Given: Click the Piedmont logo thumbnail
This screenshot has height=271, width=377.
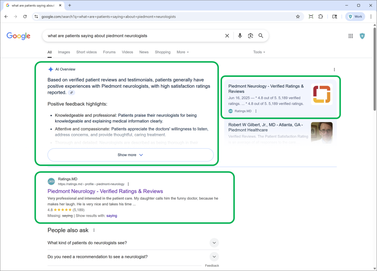Looking at the screenshot, I should [322, 94].
